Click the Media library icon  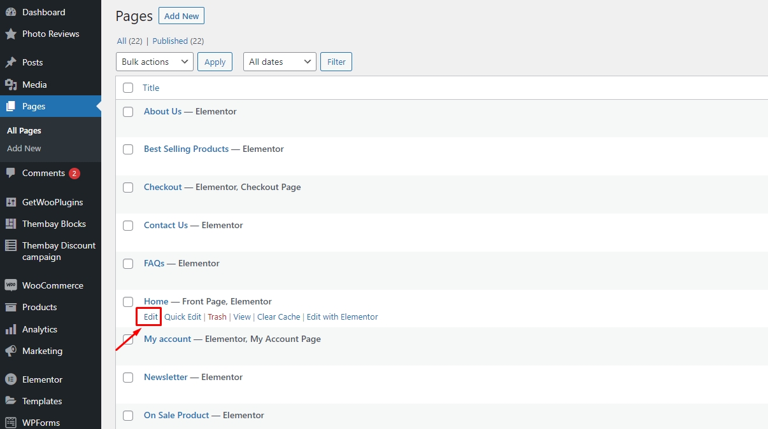(11, 85)
